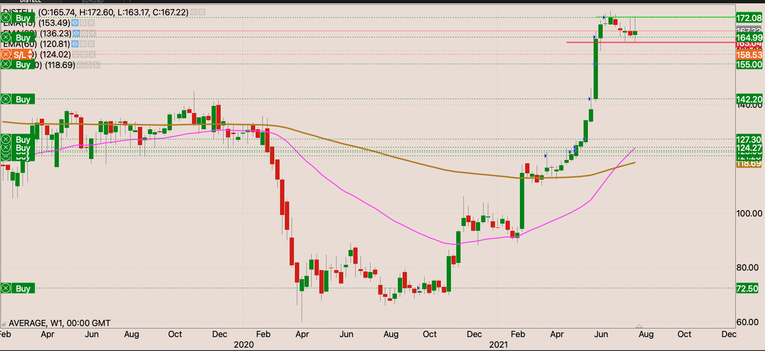Screen dimensions: 765x351
Task: Adjust S/L level using up-down arrows
Action: click(x=31, y=55)
